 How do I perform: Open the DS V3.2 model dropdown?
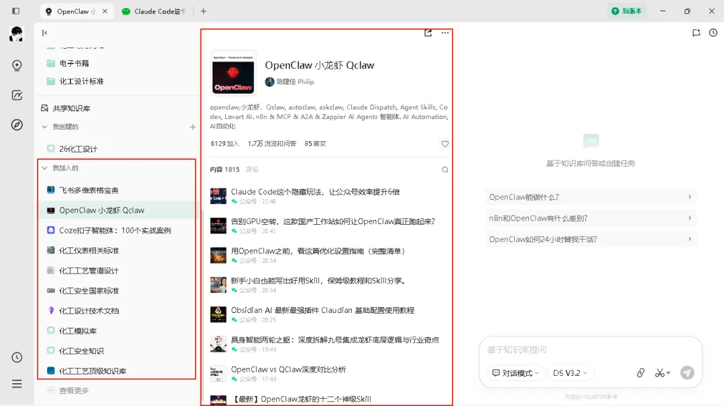coord(570,373)
